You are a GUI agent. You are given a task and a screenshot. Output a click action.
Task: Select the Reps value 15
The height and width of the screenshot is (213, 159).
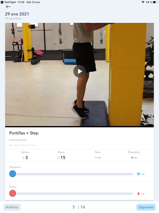[63, 158]
